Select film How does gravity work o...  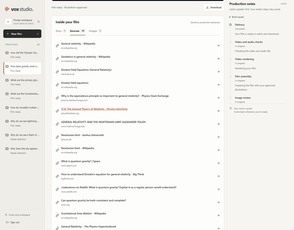pos(22,68)
